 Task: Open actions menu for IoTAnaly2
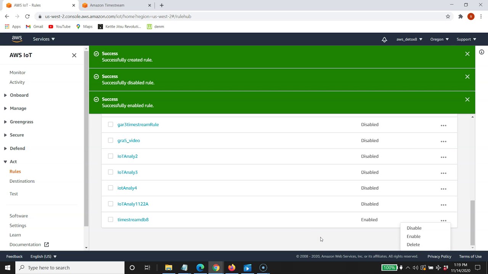443,157
